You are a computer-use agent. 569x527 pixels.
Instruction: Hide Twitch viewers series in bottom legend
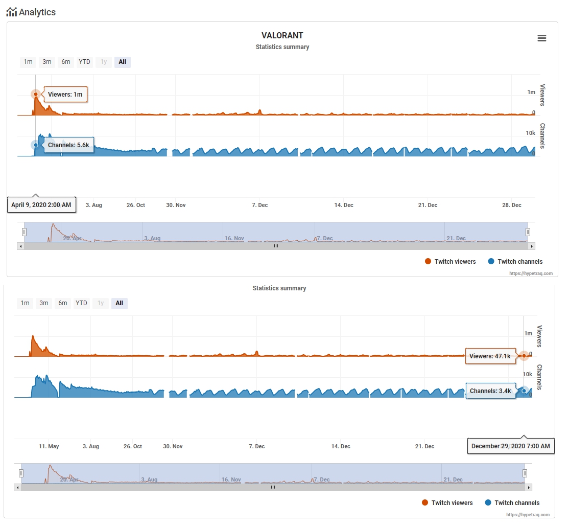[x=447, y=503]
